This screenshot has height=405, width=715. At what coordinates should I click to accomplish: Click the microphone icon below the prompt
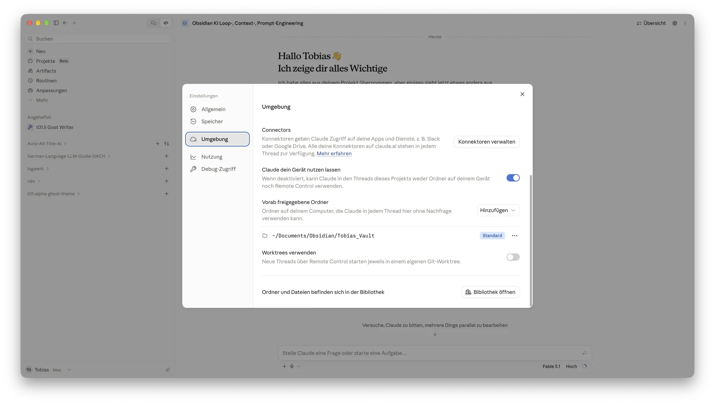tap(292, 366)
